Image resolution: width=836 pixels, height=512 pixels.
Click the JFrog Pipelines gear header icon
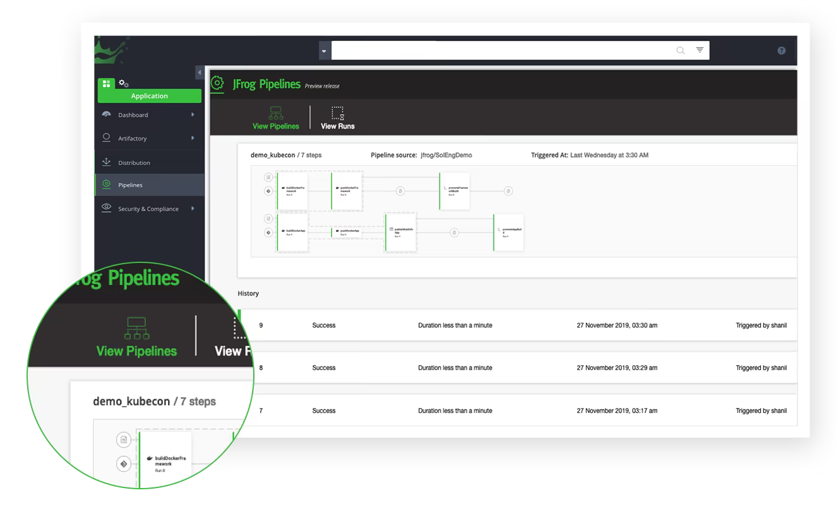(x=218, y=83)
